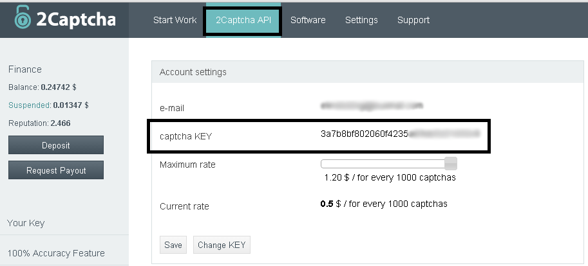
Task: Open 100% Accuracy Feature sidebar link
Action: (x=56, y=253)
